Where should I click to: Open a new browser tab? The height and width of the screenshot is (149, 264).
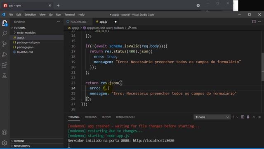pos(58,5)
